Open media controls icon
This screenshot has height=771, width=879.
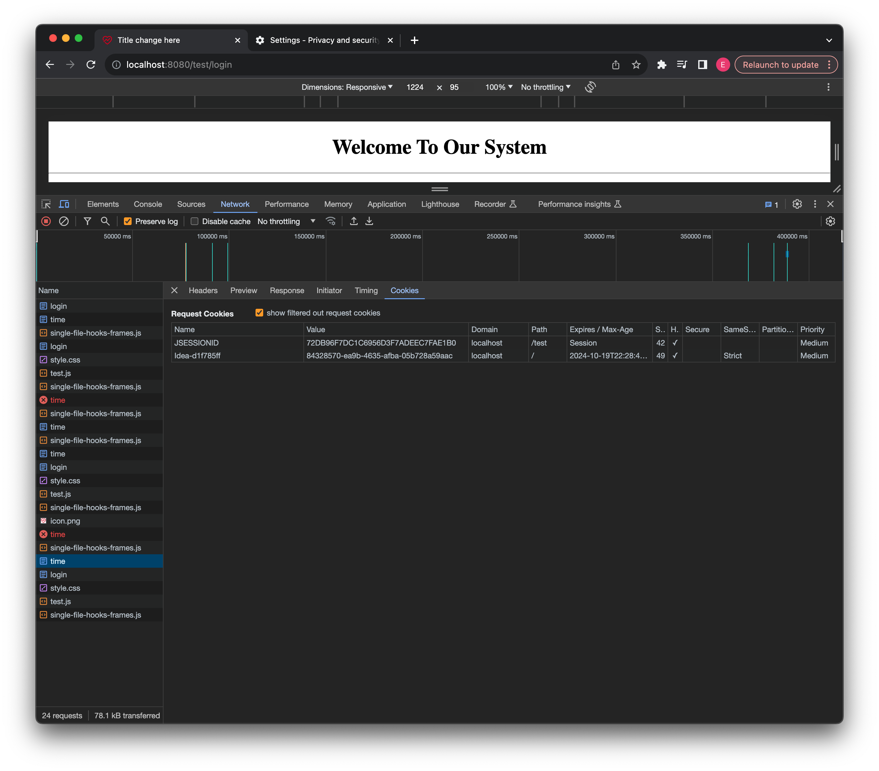tap(682, 65)
